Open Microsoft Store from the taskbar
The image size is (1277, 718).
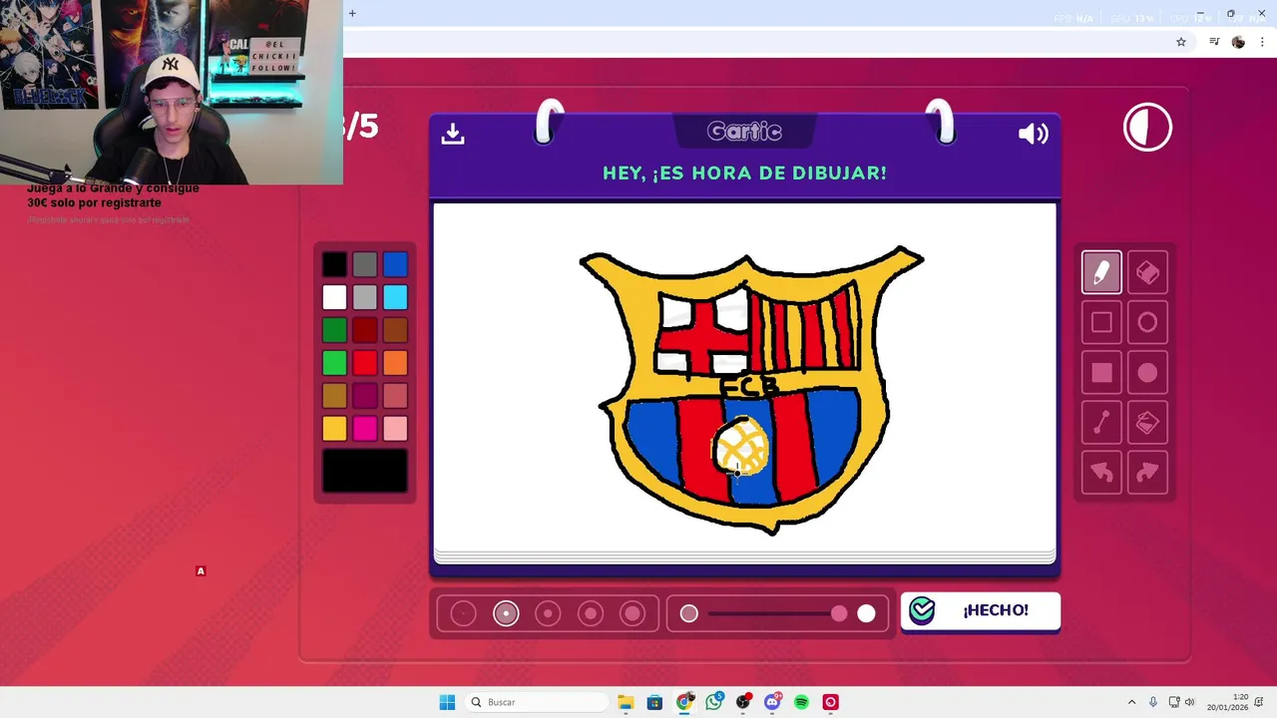coord(654,702)
